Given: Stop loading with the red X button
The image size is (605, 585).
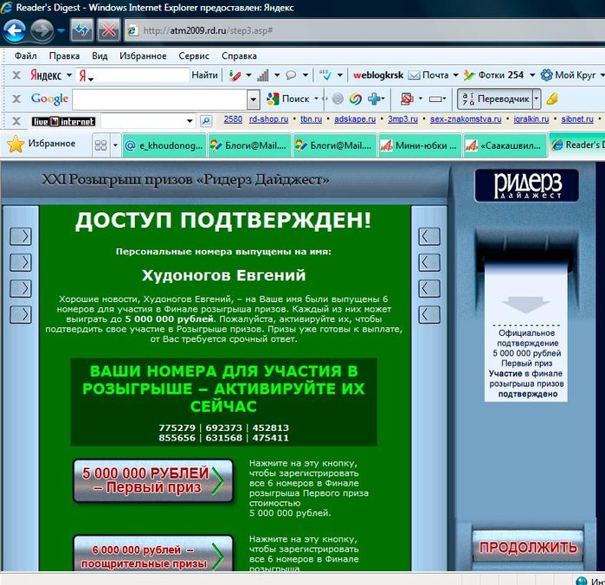Looking at the screenshot, I should pos(108,30).
